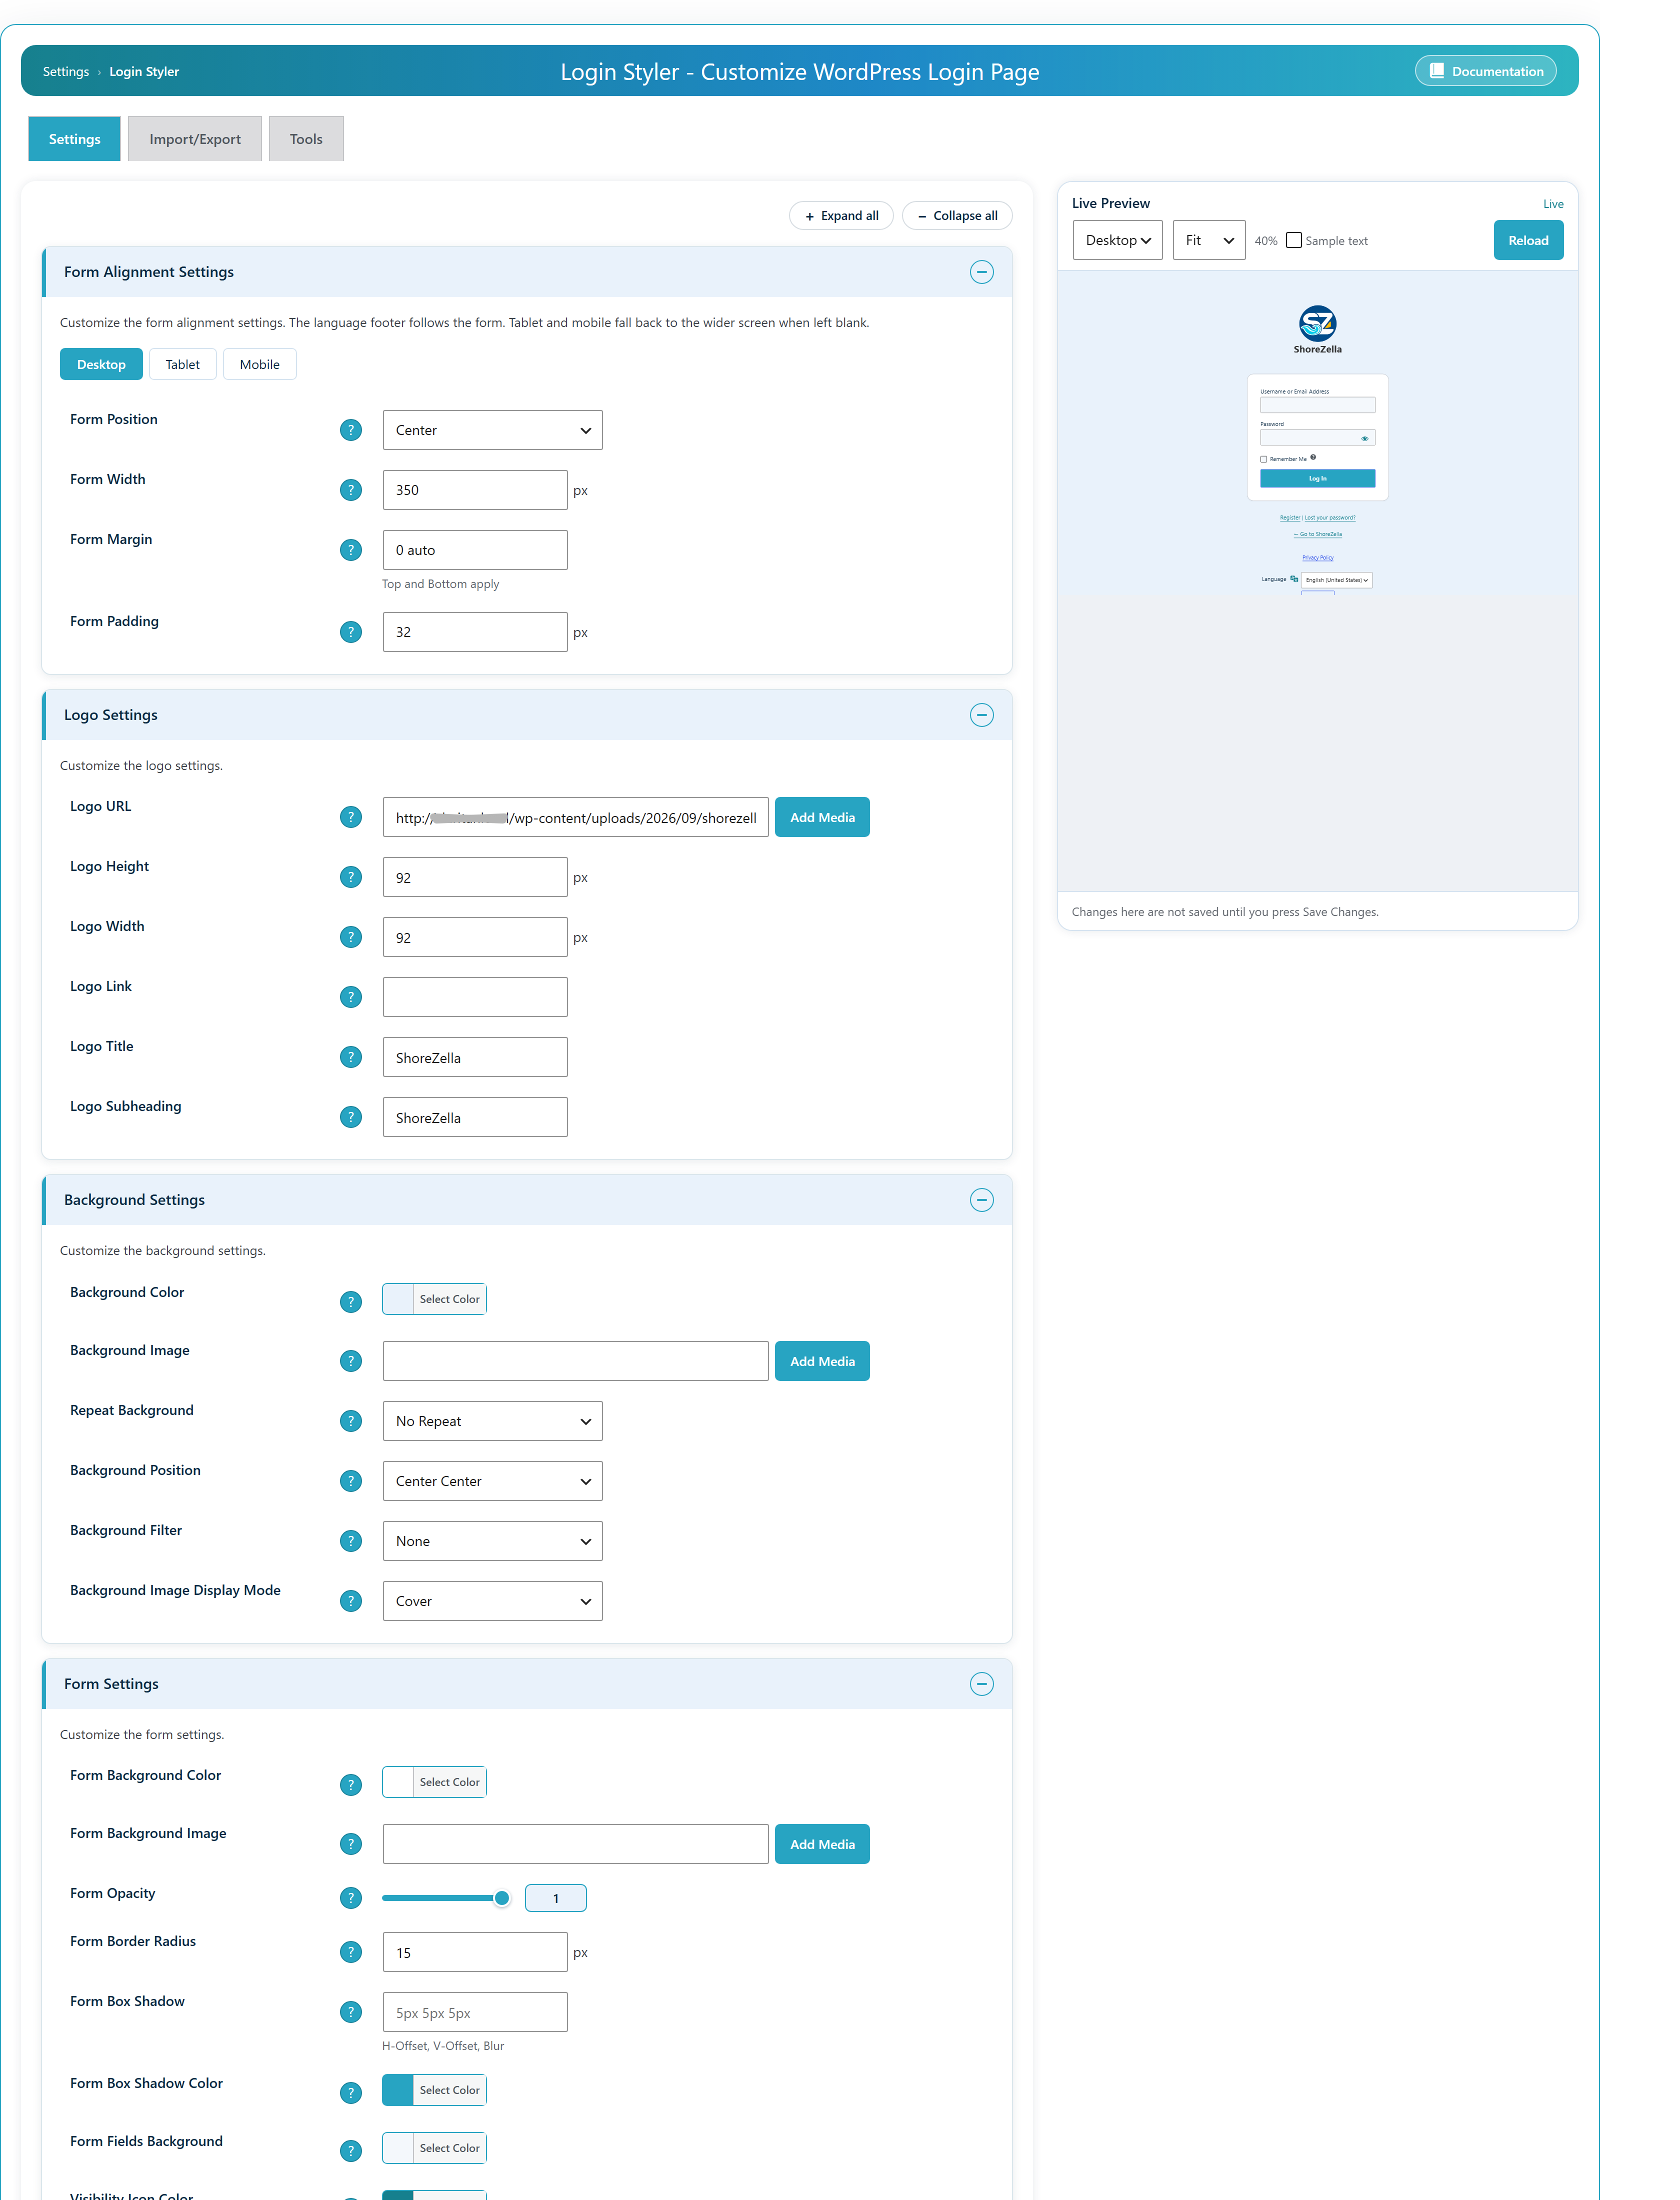Image resolution: width=1680 pixels, height=2200 pixels.
Task: Click help icon for Form Box Shadow Color
Action: [351, 2092]
